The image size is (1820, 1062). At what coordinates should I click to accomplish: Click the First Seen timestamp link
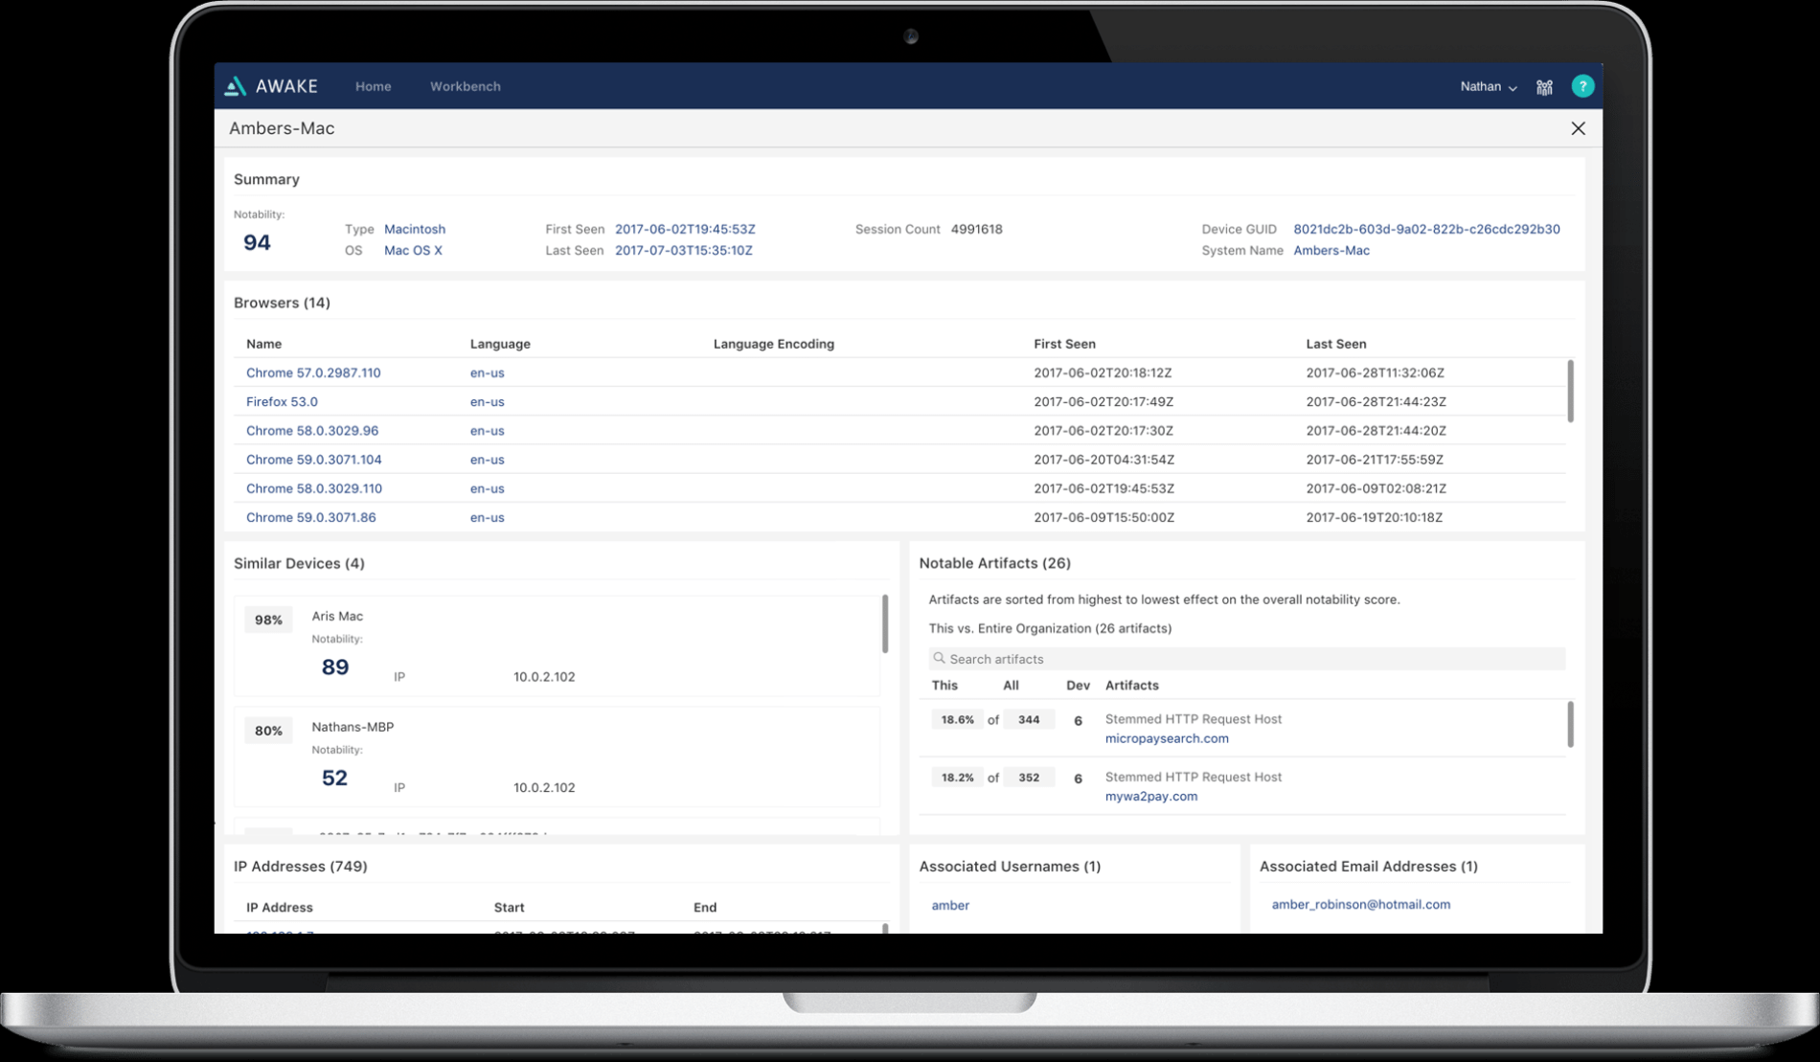[684, 229]
